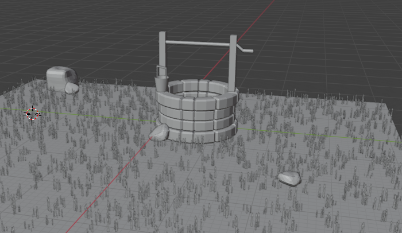Select the rock at the well's base
402x233 pixels.
[159, 133]
